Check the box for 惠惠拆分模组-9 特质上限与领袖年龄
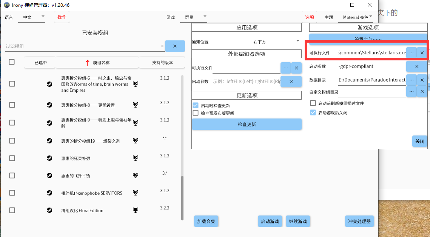Image resolution: width=430 pixels, height=237 pixels. [x=12, y=122]
